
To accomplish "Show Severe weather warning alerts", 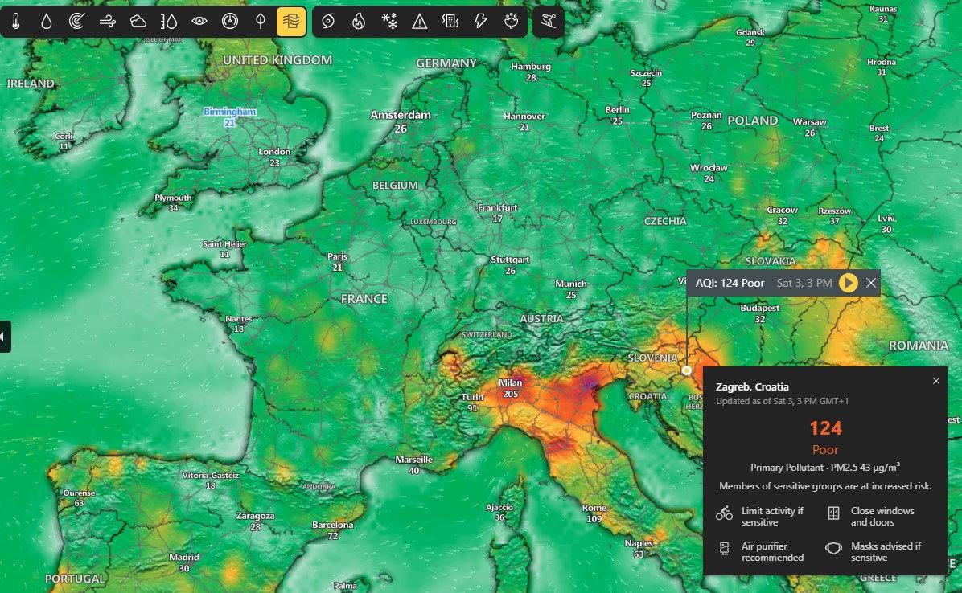I will [x=420, y=22].
